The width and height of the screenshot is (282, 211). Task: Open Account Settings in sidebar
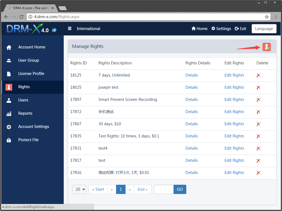click(33, 127)
